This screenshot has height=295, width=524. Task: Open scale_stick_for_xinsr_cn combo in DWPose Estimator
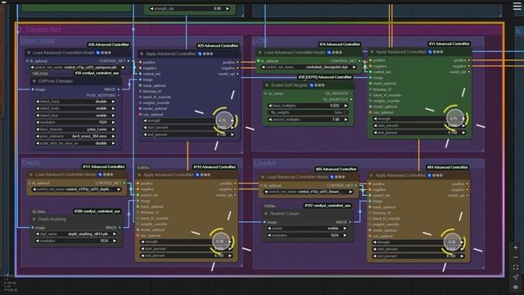coord(75,143)
